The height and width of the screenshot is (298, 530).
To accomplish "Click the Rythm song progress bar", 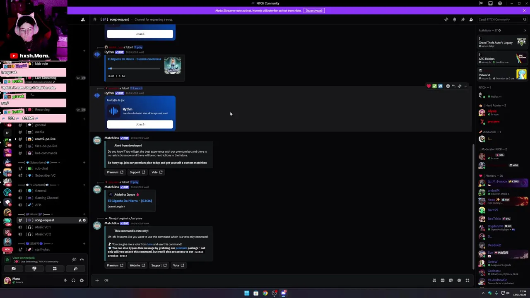I will pos(134,69).
